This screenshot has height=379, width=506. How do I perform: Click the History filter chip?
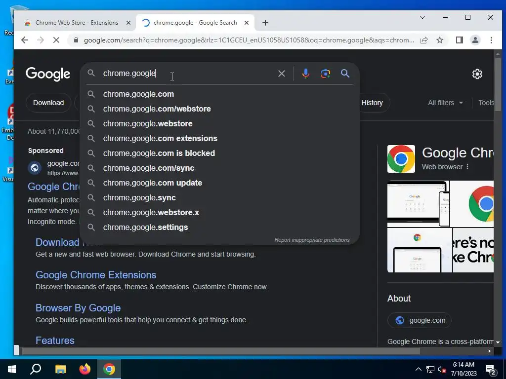pyautogui.click(x=373, y=103)
